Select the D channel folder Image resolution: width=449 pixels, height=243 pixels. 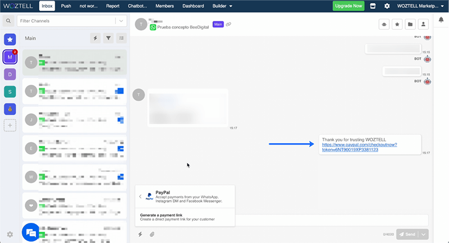point(10,74)
